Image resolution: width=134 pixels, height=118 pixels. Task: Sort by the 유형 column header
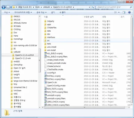104,17
